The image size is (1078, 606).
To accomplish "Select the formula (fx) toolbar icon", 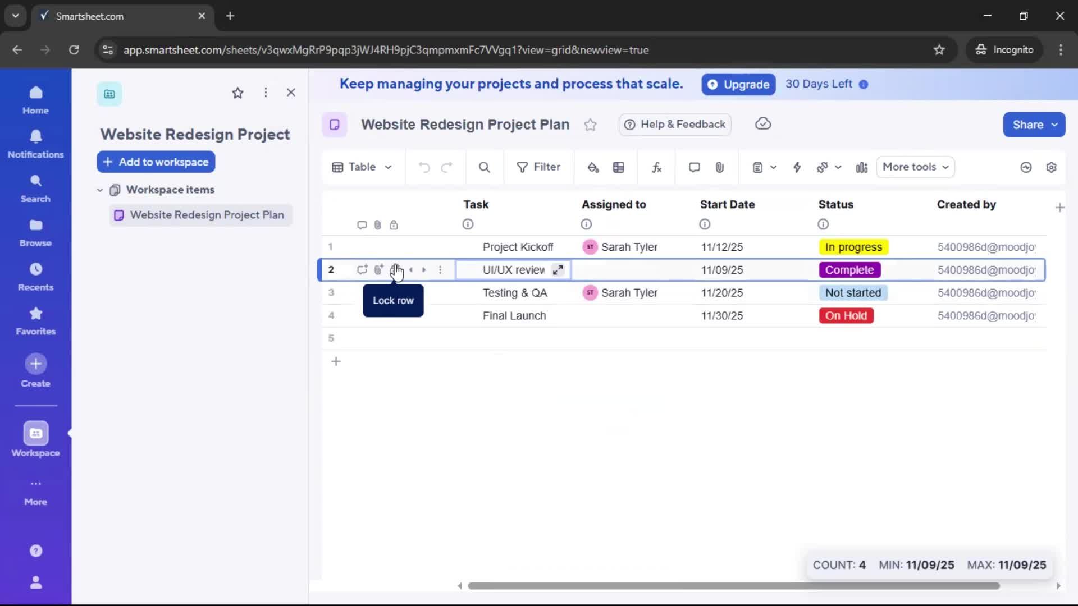I will (657, 167).
